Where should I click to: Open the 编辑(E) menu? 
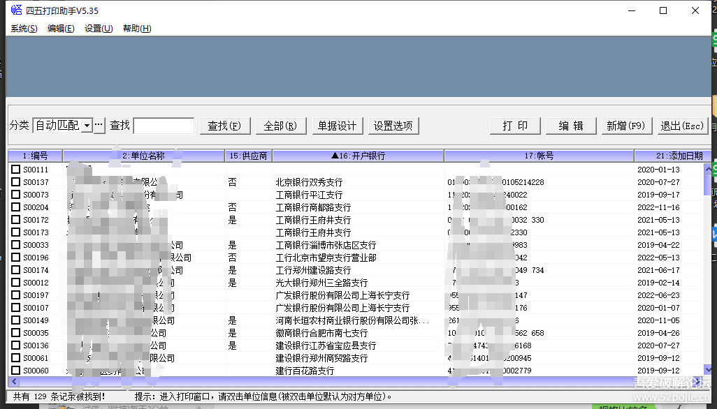tap(61, 29)
